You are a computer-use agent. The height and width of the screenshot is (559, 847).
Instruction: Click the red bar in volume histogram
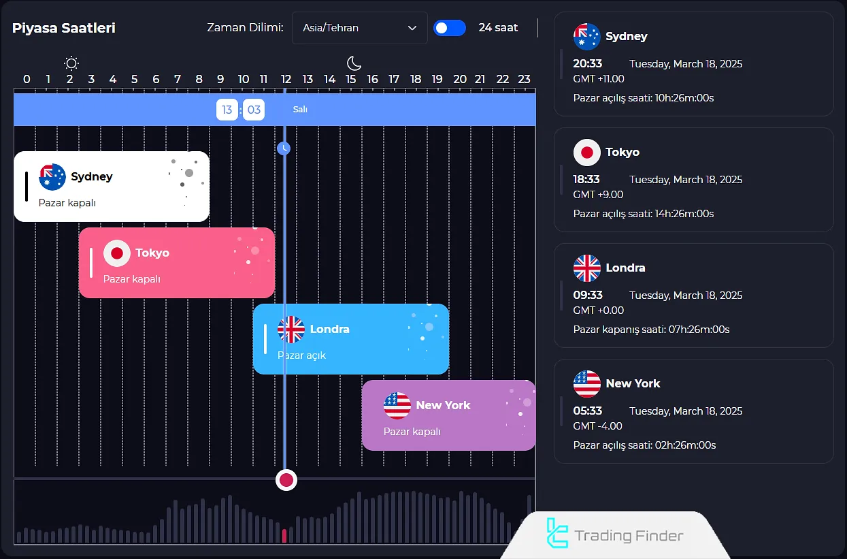click(x=284, y=536)
